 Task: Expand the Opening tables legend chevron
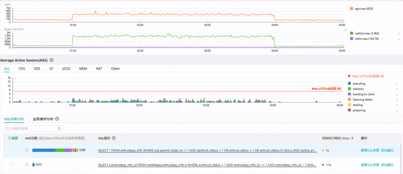[x=397, y=100]
